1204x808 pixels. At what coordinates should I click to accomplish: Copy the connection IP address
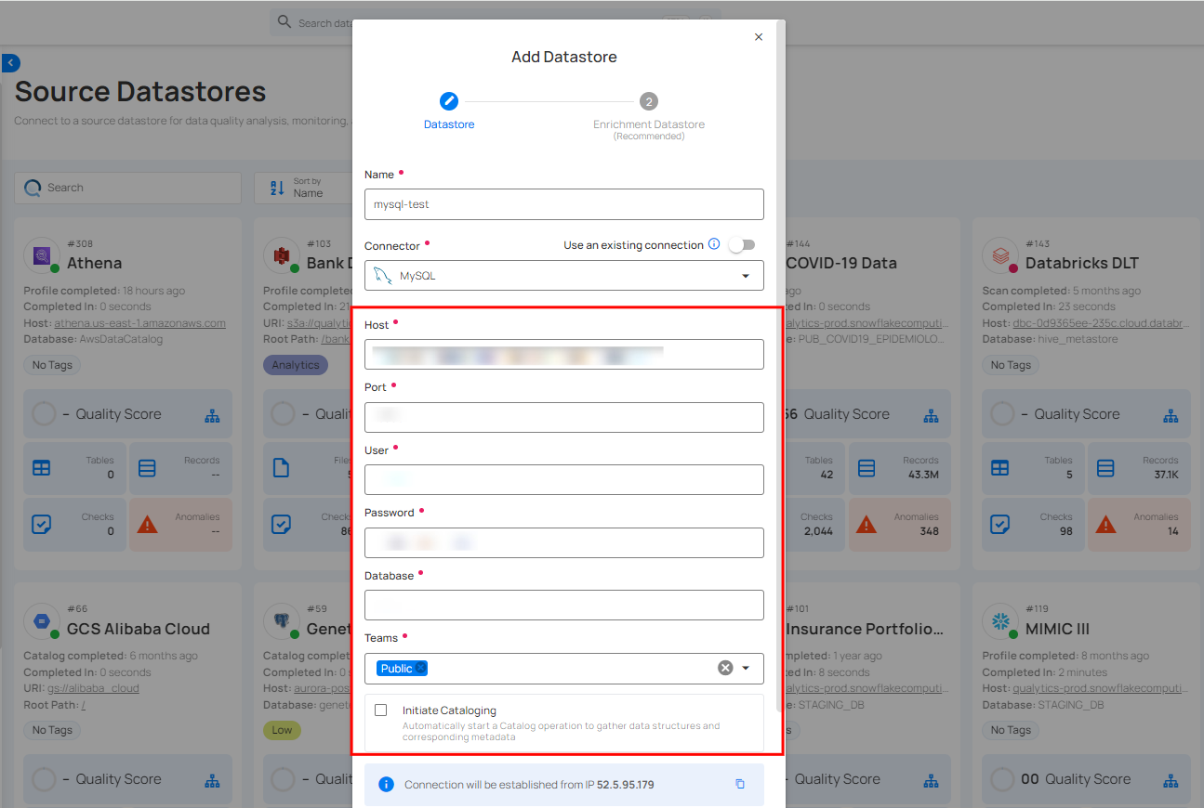click(740, 785)
